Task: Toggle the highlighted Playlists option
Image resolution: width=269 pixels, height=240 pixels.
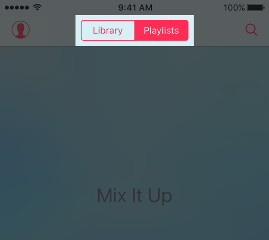Action: tap(161, 30)
